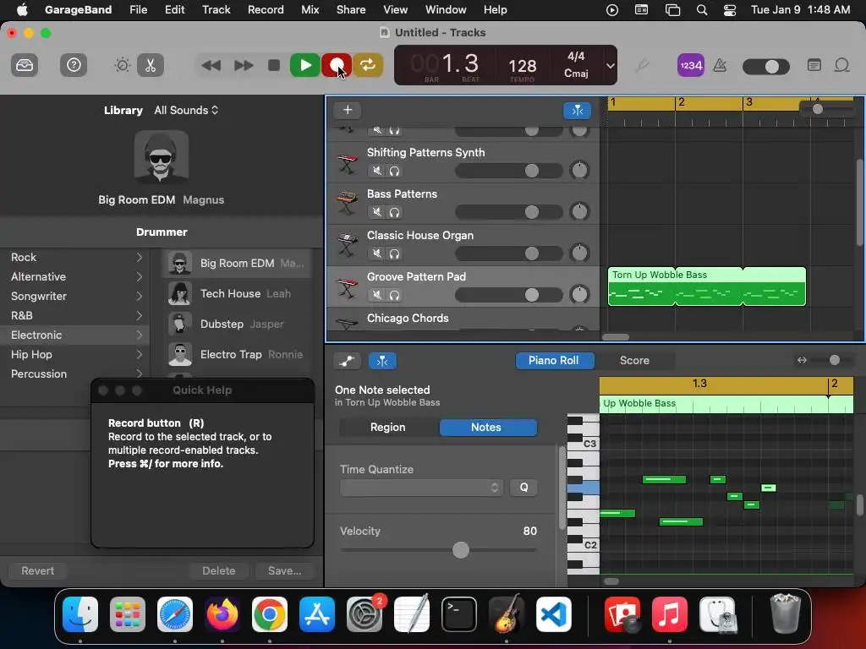This screenshot has width=866, height=649.
Task: Select the Region tab in editor inspector
Action: [x=387, y=427]
